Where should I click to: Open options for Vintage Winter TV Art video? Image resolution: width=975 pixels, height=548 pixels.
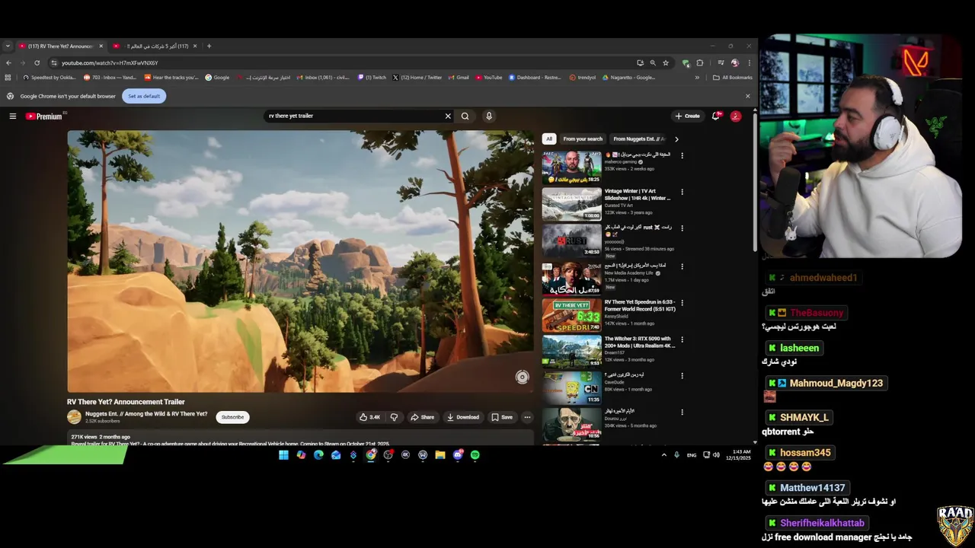pos(682,192)
